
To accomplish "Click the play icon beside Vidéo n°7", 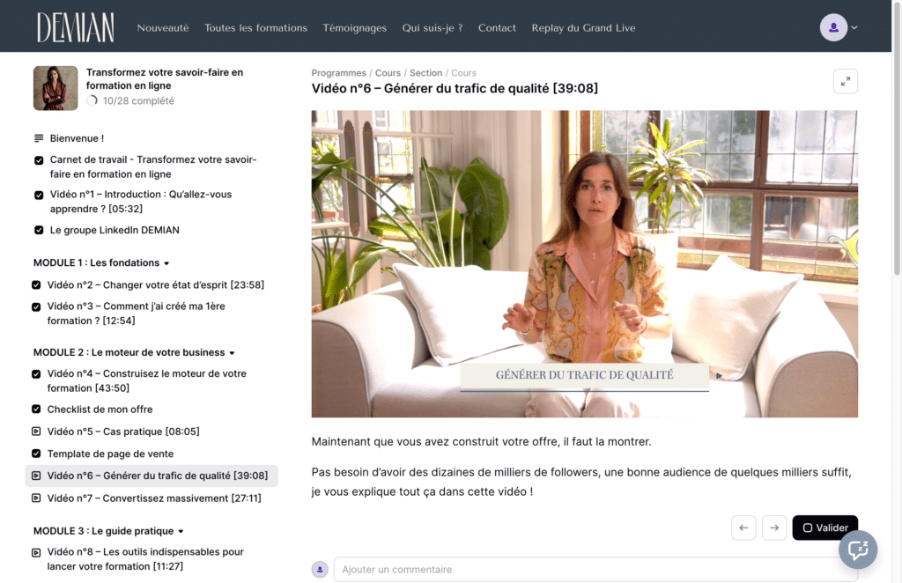I will pos(36,498).
